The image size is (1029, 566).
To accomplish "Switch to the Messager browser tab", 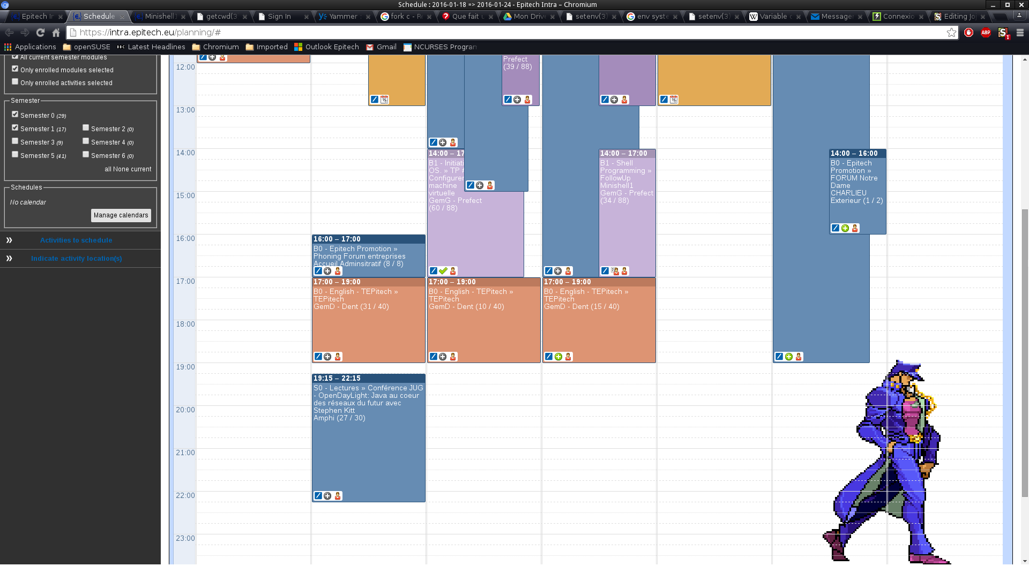I will [837, 17].
